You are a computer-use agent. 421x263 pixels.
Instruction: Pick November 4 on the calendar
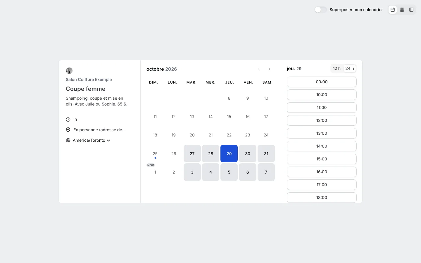click(x=210, y=172)
